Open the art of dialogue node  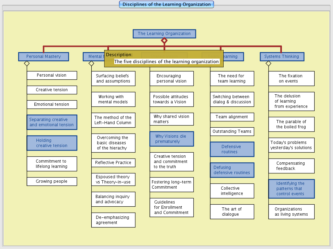click(x=232, y=212)
